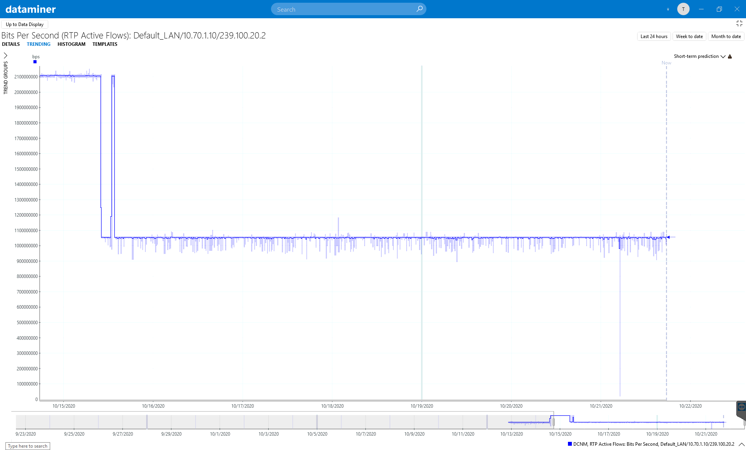Screen dimensions: 746x450
Task: Click the blue bps legend square
Action: (35, 62)
